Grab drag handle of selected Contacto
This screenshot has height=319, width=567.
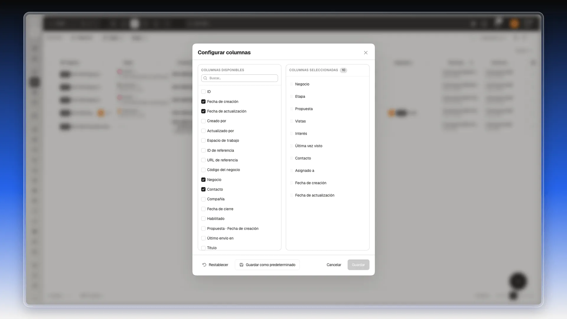291,158
